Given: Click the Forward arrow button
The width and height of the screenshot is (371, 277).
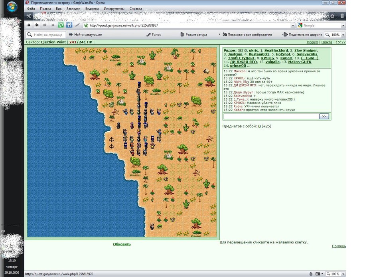Looking at the screenshot, I should 45,25.
